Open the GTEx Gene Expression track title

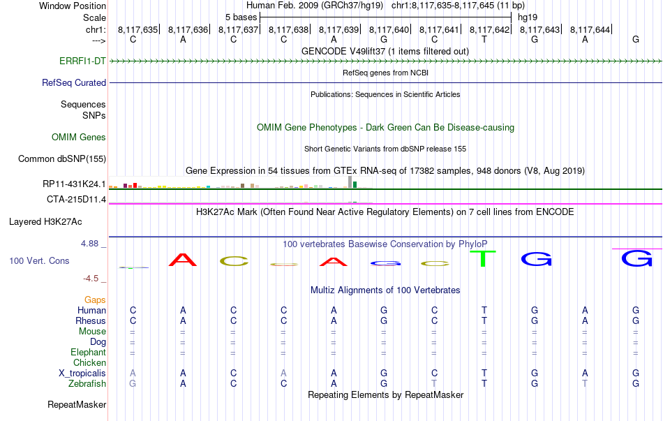click(x=385, y=170)
